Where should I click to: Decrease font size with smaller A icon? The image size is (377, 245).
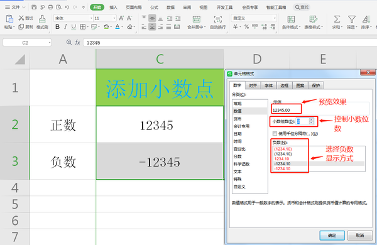coord(129,18)
